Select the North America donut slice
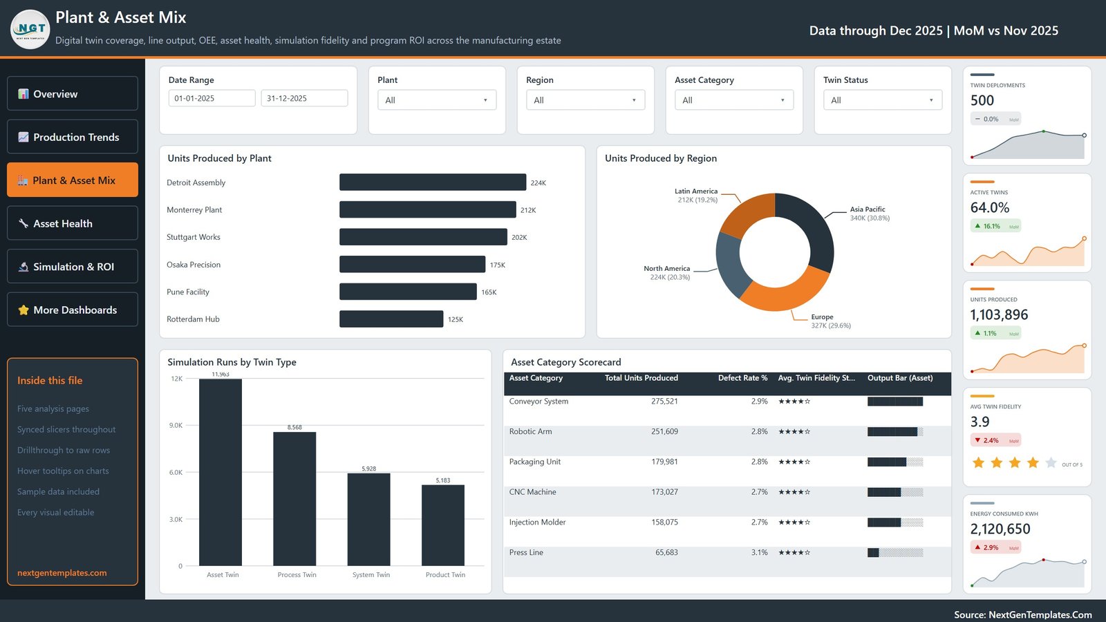Image resolution: width=1106 pixels, height=622 pixels. tap(731, 265)
